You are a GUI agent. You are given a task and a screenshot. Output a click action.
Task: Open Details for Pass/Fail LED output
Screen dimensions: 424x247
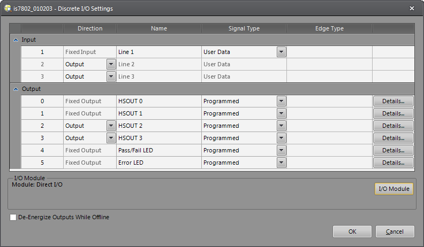point(393,150)
